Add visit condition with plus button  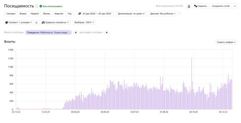pos(76,32)
